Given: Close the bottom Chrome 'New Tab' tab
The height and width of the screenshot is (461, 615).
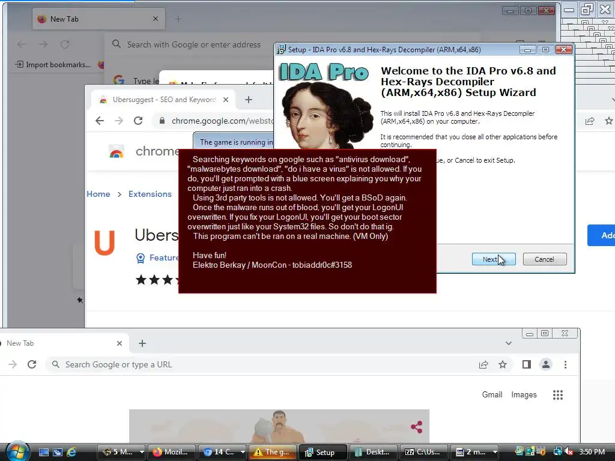Looking at the screenshot, I should pos(120,343).
